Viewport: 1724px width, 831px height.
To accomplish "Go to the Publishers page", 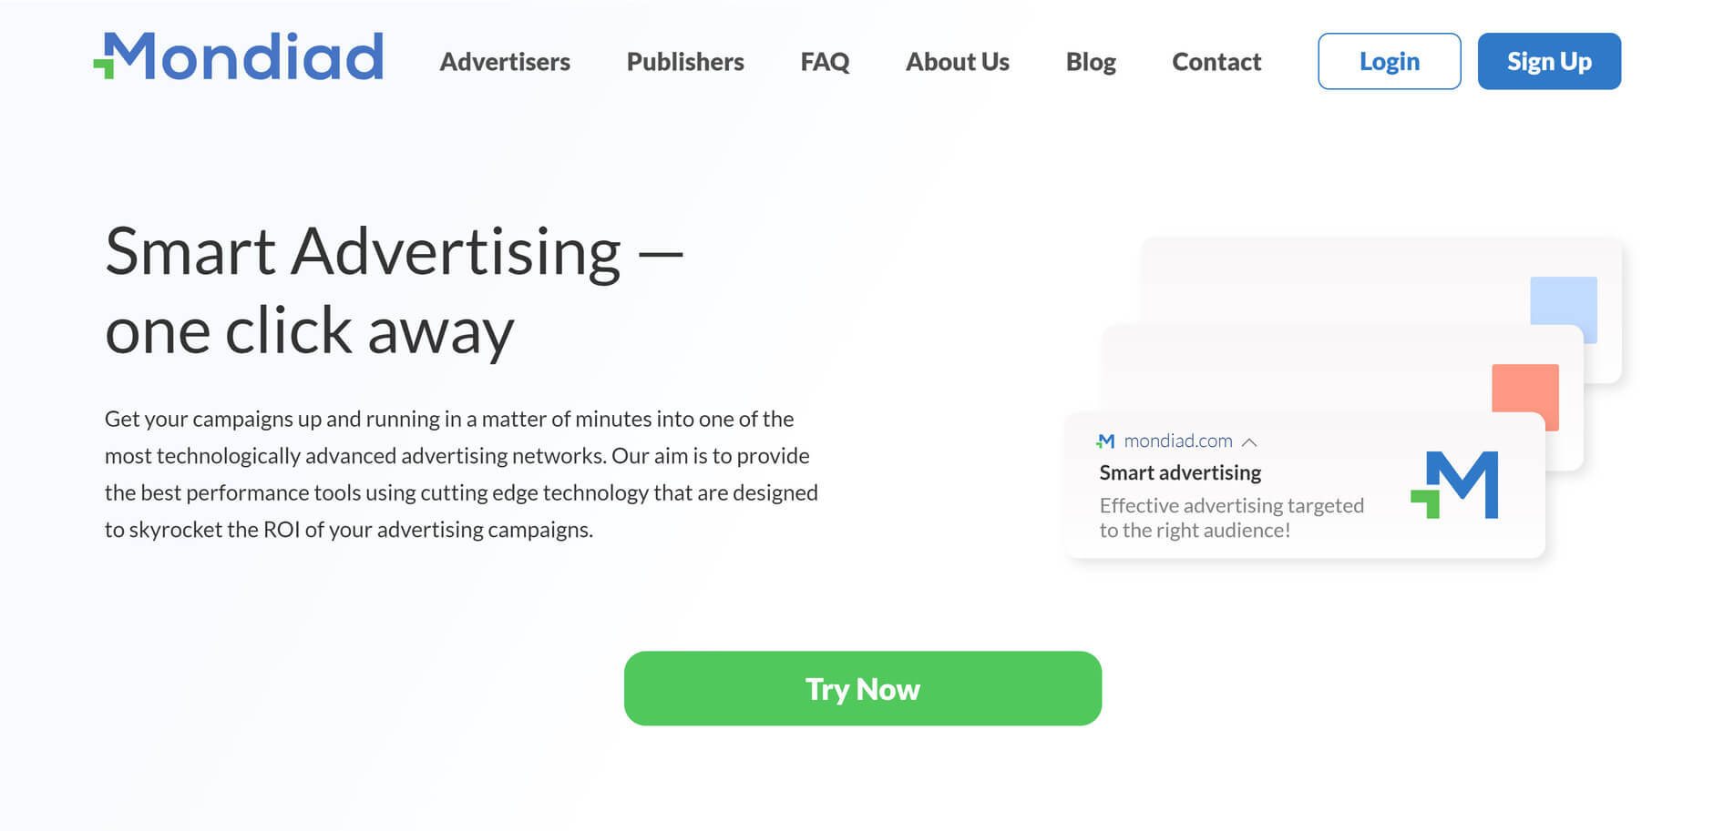I will pyautogui.click(x=685, y=62).
